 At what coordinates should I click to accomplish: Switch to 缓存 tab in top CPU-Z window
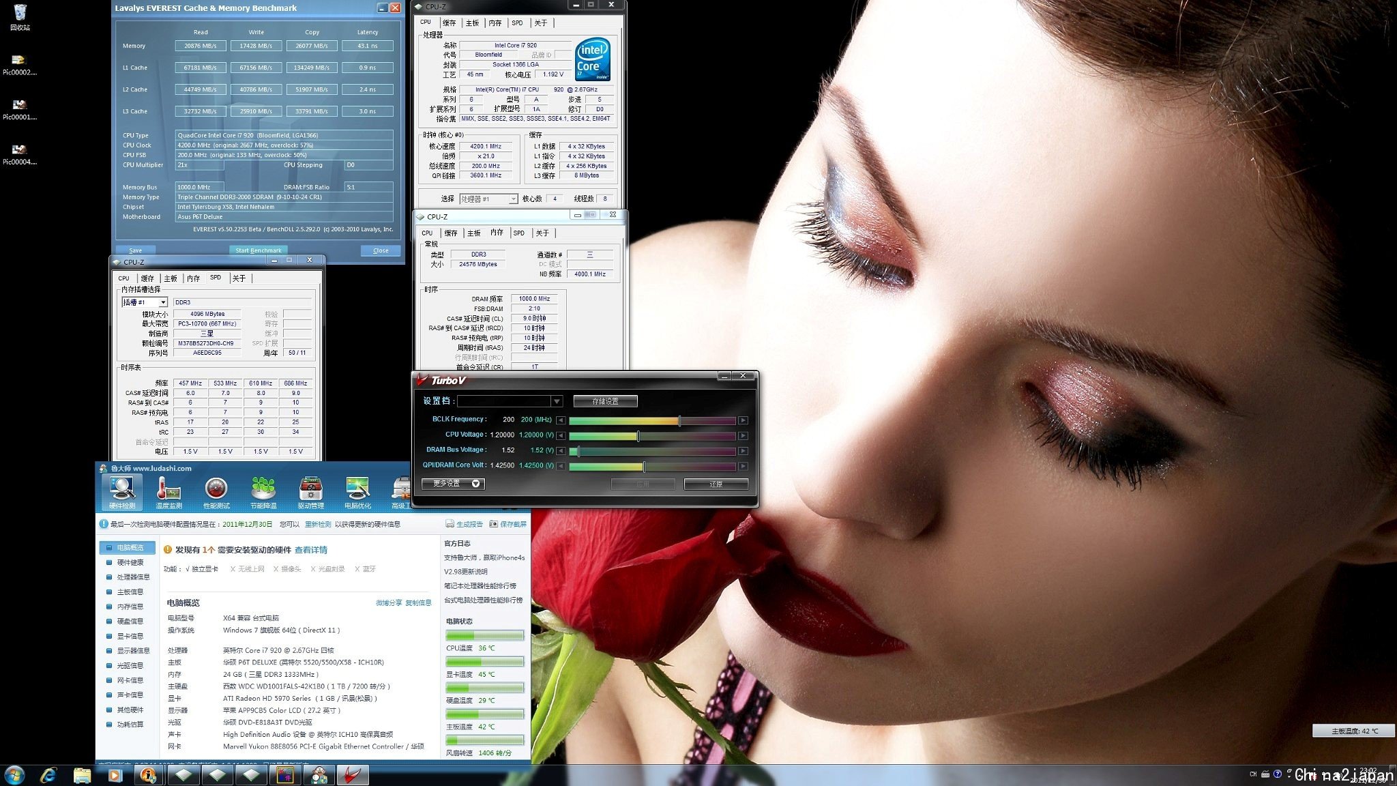pyautogui.click(x=449, y=23)
